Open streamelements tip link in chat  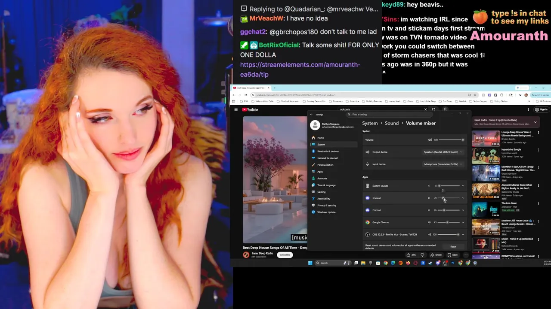300,70
